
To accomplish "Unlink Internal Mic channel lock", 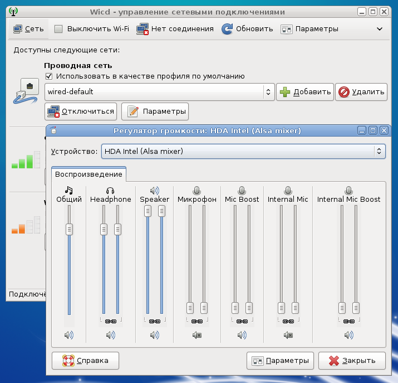I will (288, 321).
